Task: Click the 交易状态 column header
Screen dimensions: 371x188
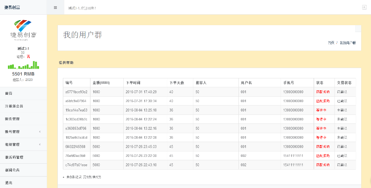Action: (x=344, y=83)
